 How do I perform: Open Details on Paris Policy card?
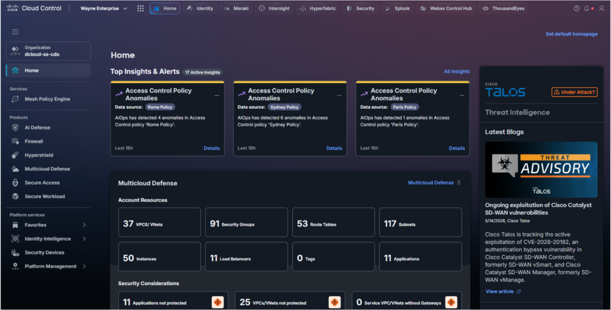(456, 148)
